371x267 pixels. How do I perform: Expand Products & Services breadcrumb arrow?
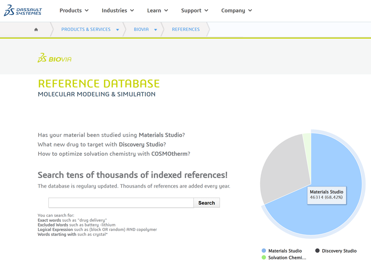click(x=118, y=30)
